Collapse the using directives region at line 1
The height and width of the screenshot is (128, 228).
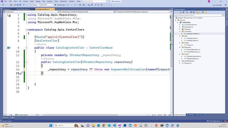click(26, 15)
